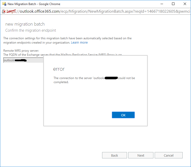Click the error message text about connection
Screen dimensions: 191x167
94,80
